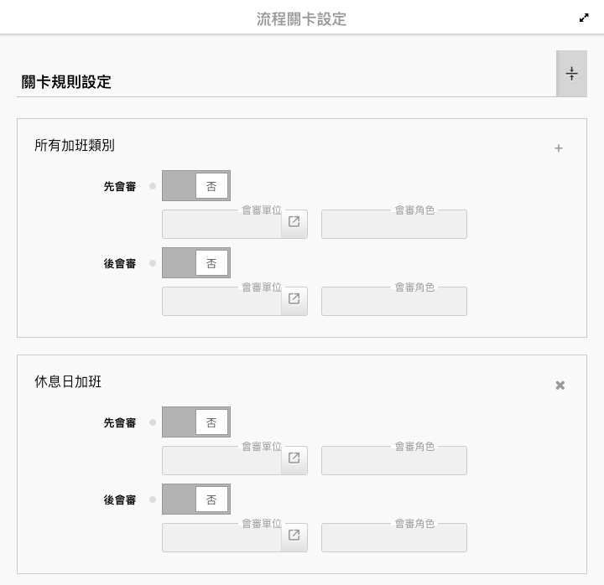The height and width of the screenshot is (585, 604).
Task: Click 會審角色 field for 後會審 in 休息日加班
Action: coord(393,538)
